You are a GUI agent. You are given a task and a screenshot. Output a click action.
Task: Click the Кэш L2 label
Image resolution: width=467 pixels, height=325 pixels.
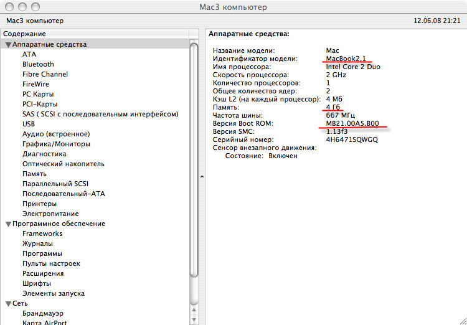pos(267,99)
